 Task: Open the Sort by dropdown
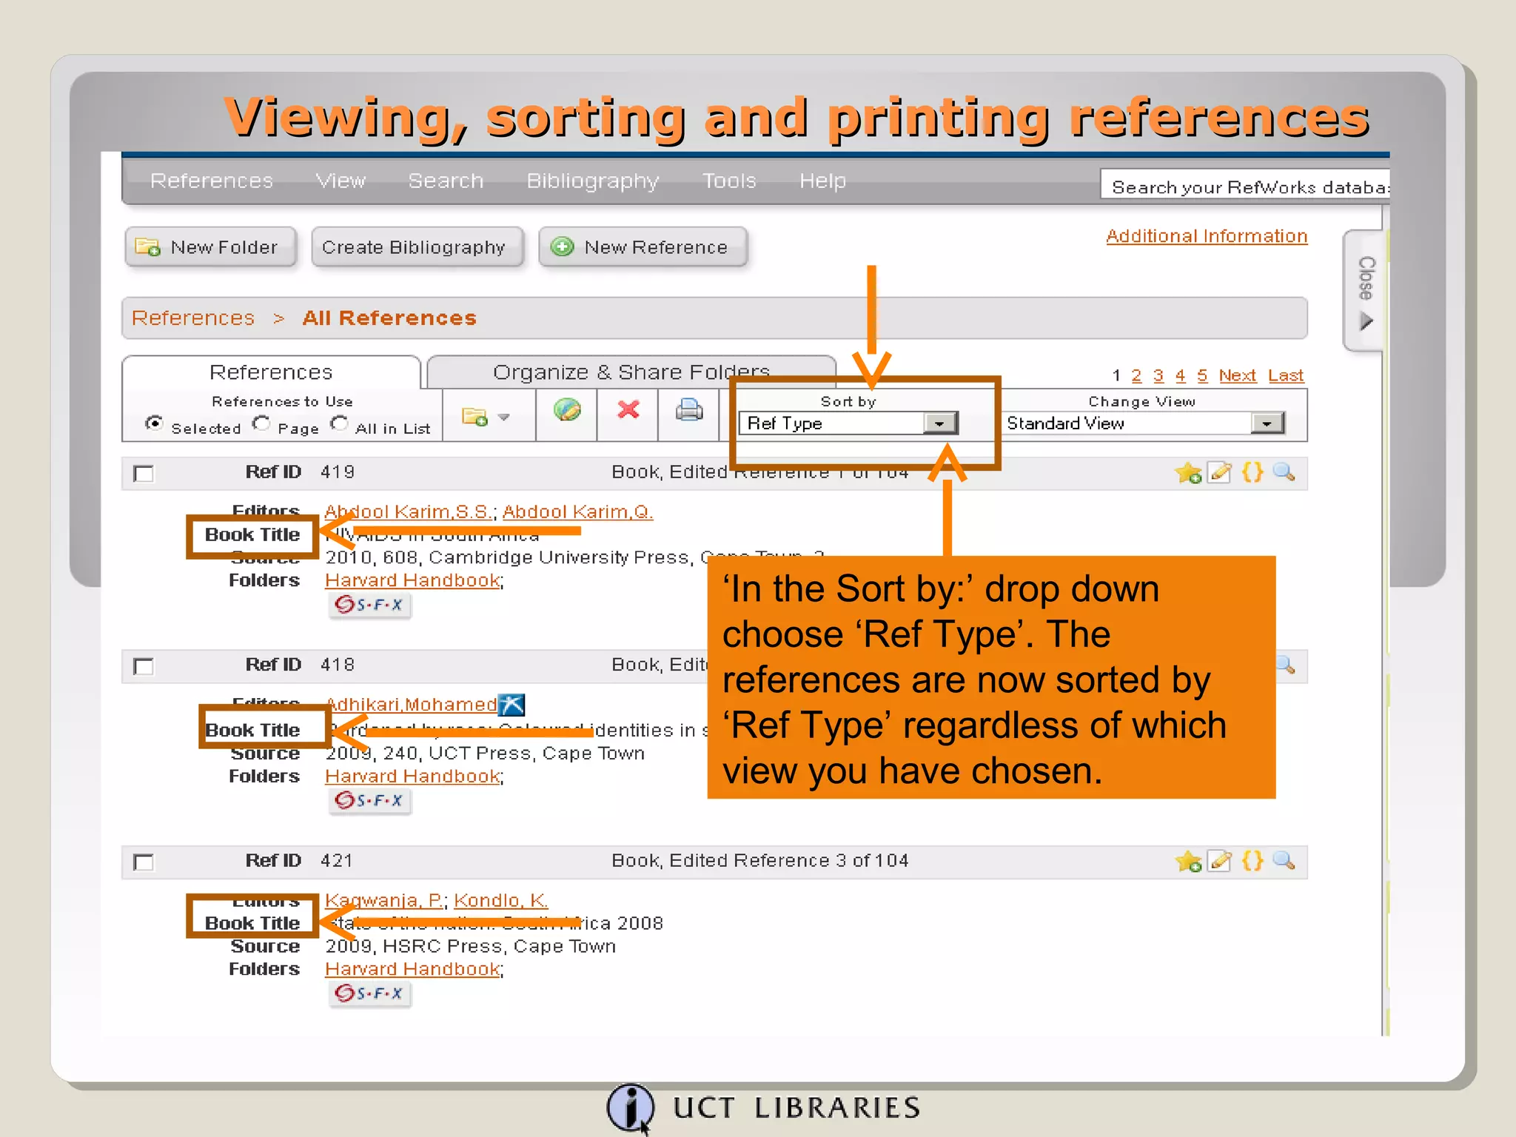click(848, 423)
